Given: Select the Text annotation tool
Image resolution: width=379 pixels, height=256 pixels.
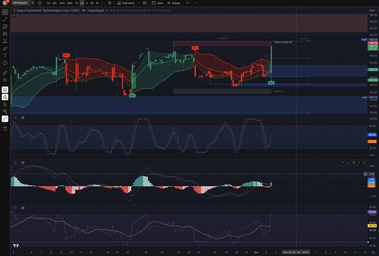Looking at the screenshot, I should click(5, 56).
